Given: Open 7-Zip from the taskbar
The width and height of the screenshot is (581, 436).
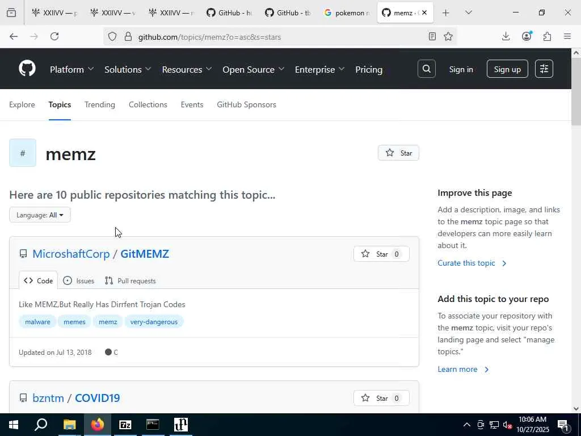Looking at the screenshot, I should pyautogui.click(x=125, y=425).
